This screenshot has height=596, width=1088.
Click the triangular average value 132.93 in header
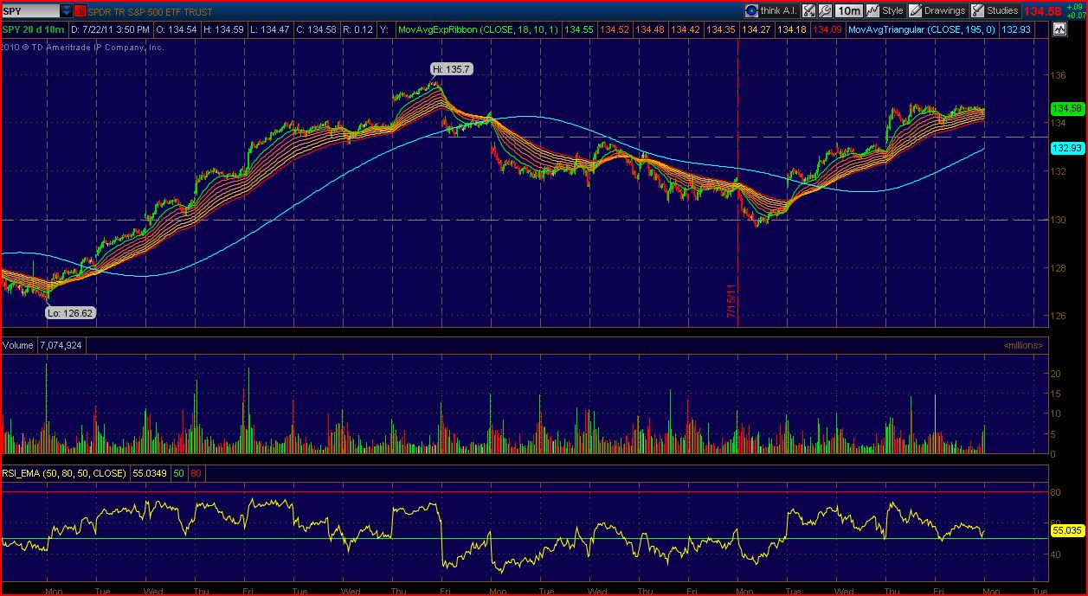tap(1015, 29)
